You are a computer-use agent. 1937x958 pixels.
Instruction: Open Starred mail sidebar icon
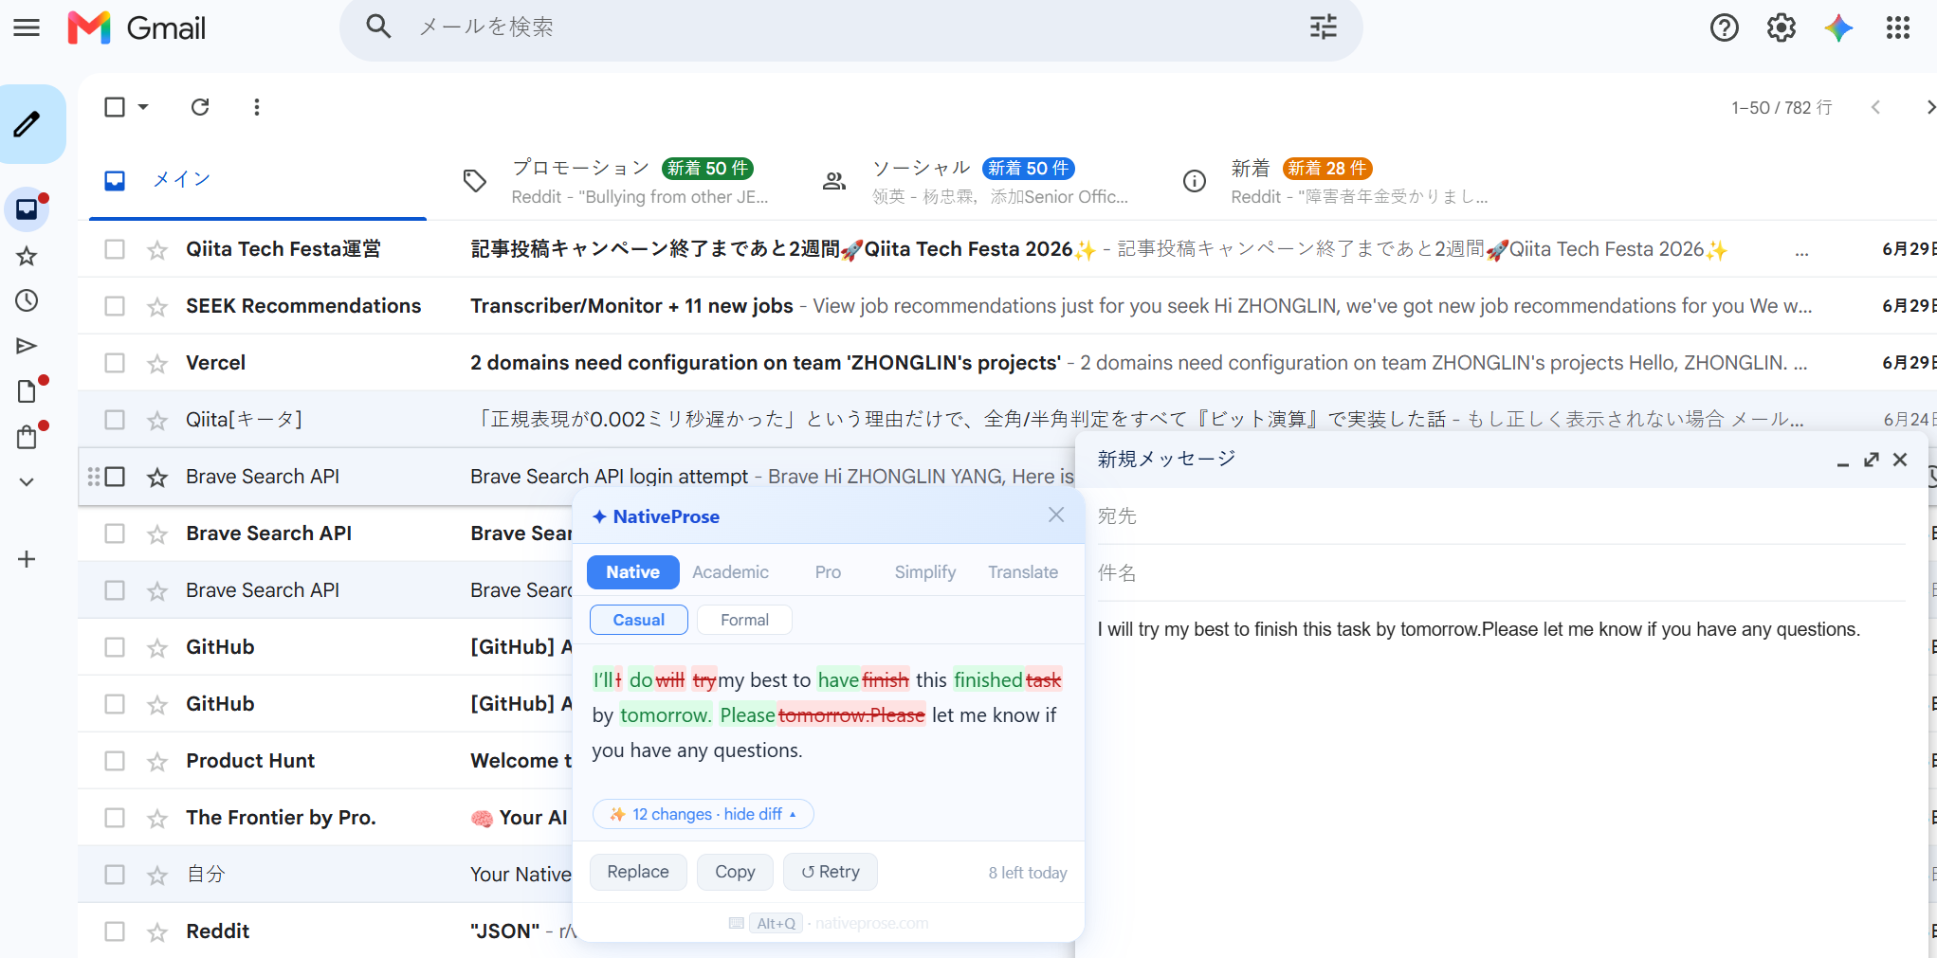click(27, 256)
